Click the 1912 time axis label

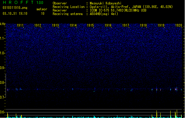tap(38, 25)
